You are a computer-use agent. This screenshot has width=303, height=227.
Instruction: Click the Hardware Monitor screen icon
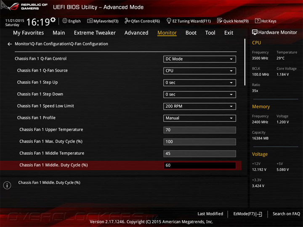pyautogui.click(x=255, y=32)
